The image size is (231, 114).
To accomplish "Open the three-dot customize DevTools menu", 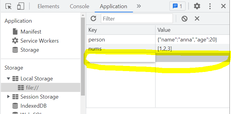I will pyautogui.click(x=210, y=6).
